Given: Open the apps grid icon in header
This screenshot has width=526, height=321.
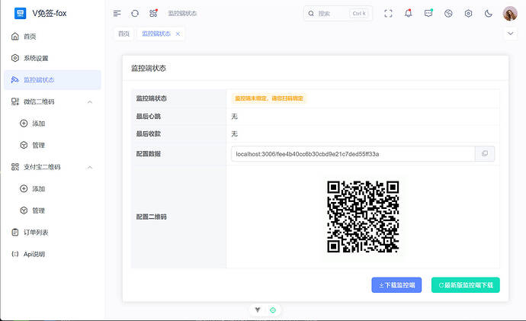Looking at the screenshot, I should pyautogui.click(x=153, y=13).
